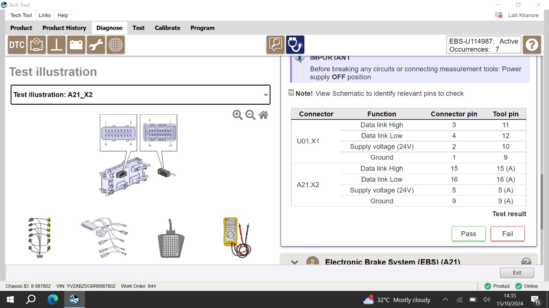Open Microsoft Edge from taskbar
This screenshot has height=308, width=549.
click(52, 300)
